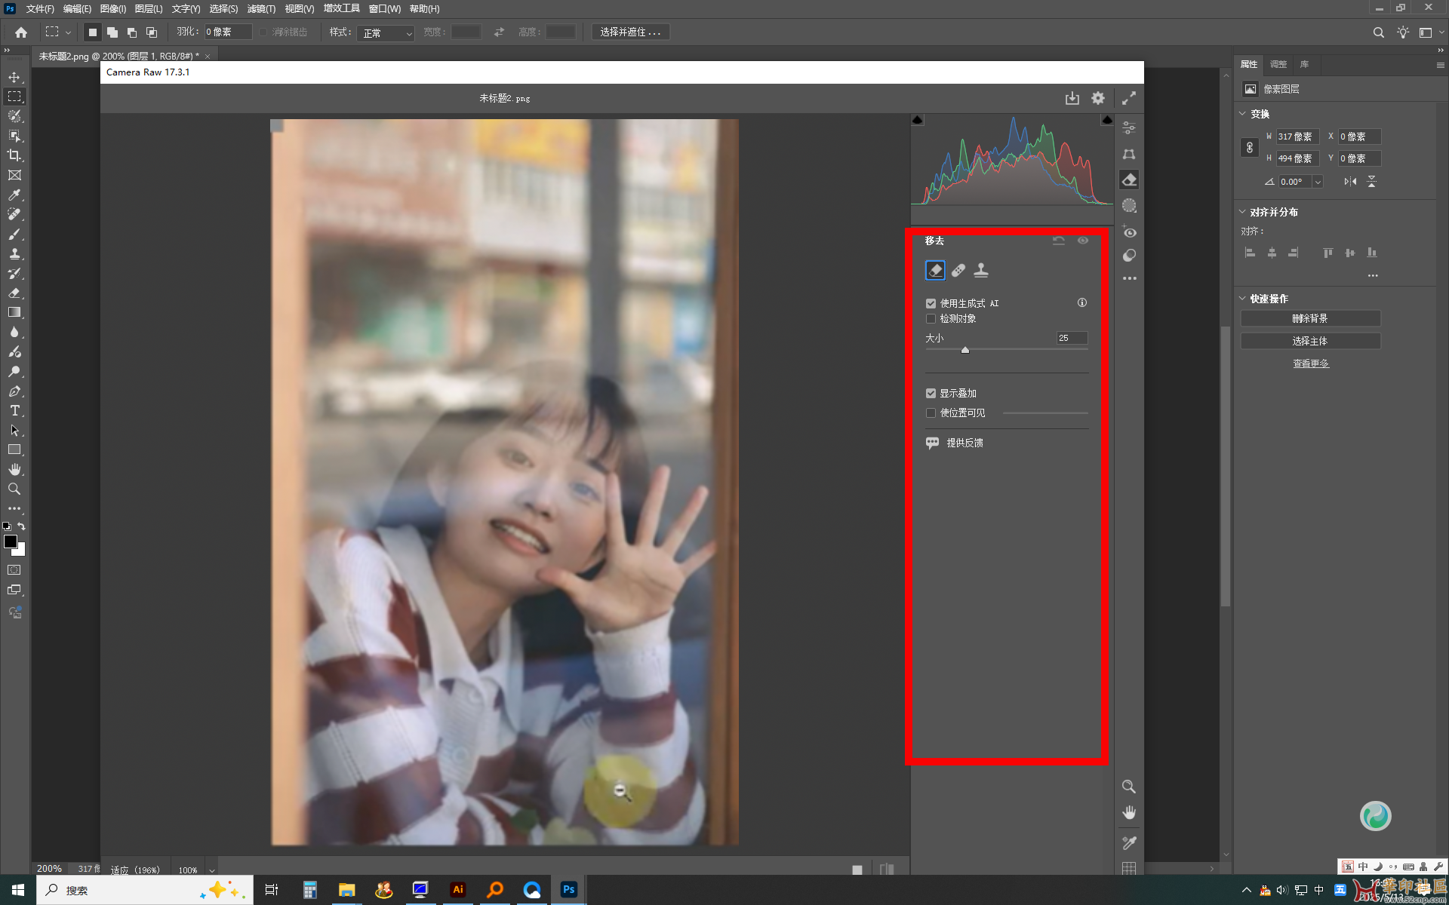Disable the 显示叠加 checkbox

coord(931,394)
